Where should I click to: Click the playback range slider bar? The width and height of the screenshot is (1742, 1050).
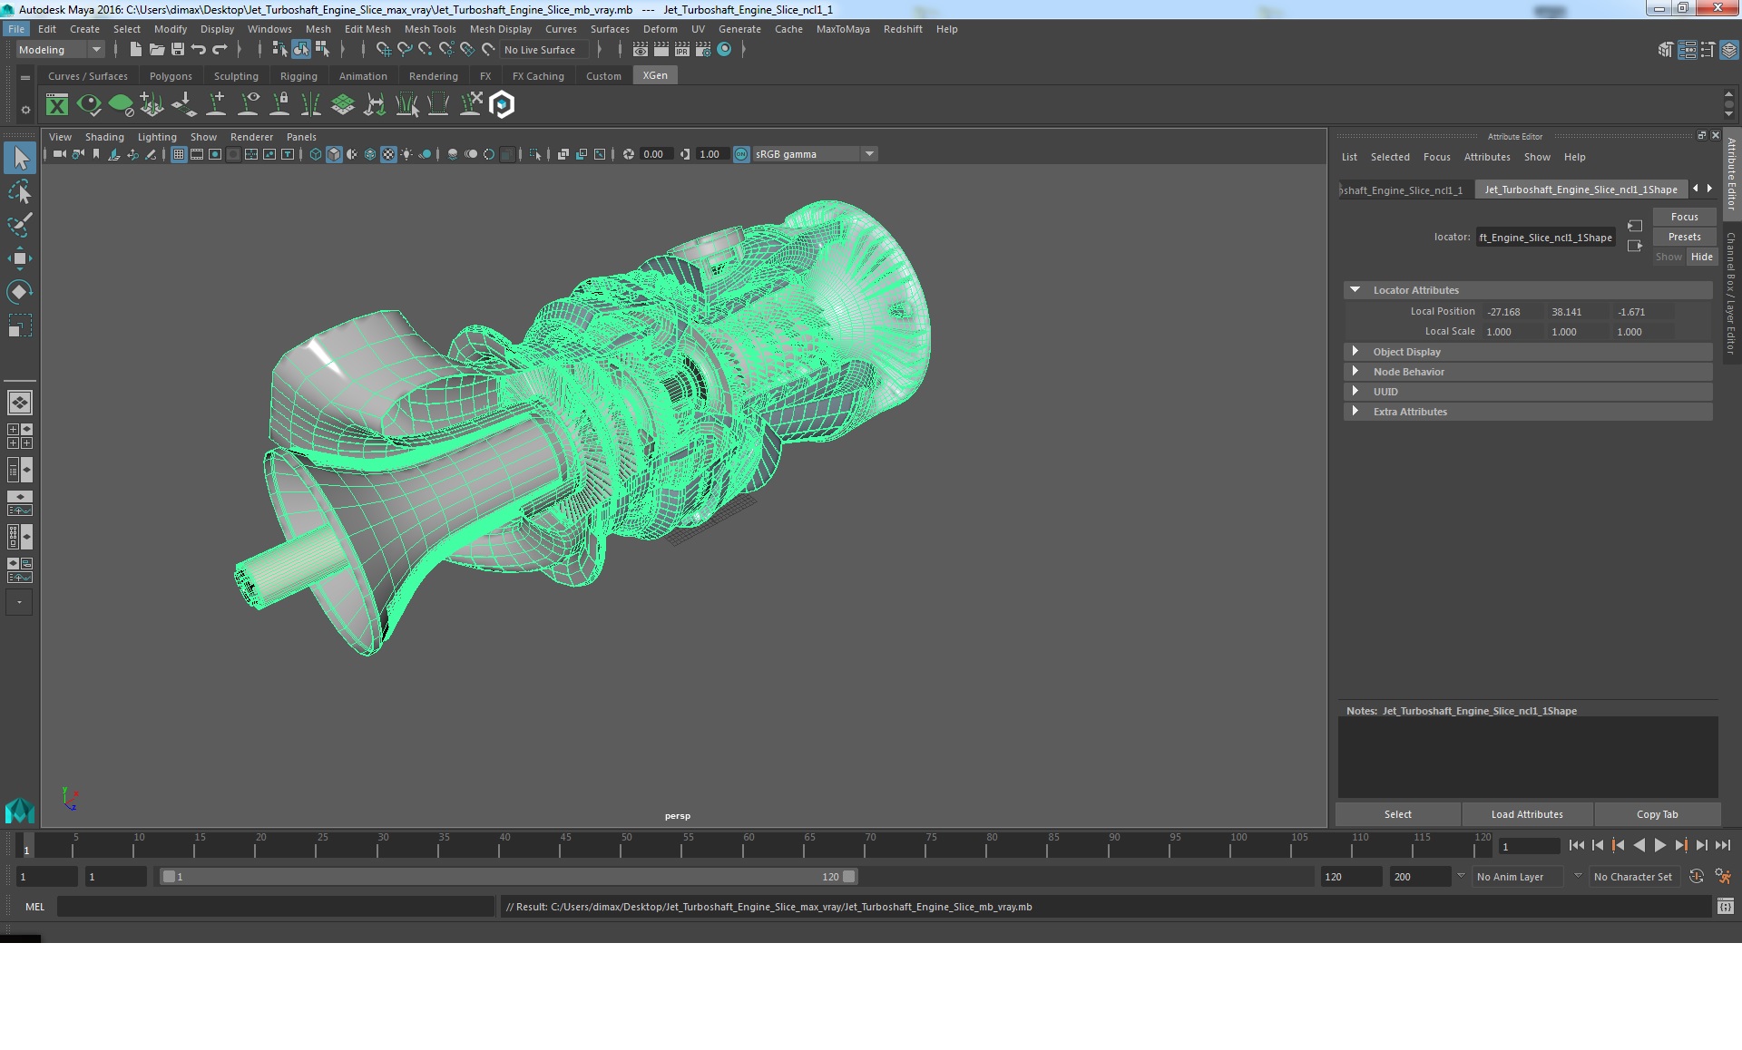click(x=508, y=877)
